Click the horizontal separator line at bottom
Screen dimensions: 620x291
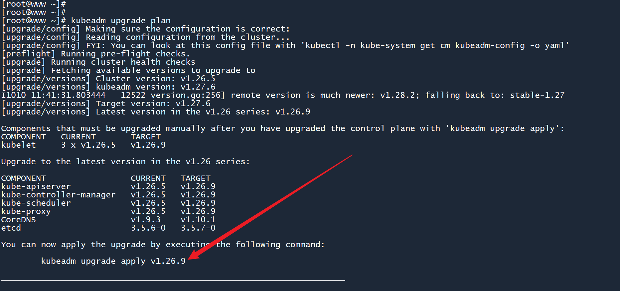pos(173,281)
